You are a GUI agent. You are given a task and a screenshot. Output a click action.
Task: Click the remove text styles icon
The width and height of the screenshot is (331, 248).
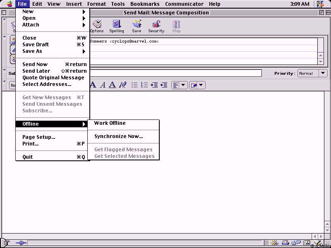click(x=122, y=85)
